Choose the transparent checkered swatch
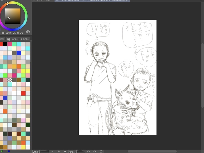 [x=10, y=80]
